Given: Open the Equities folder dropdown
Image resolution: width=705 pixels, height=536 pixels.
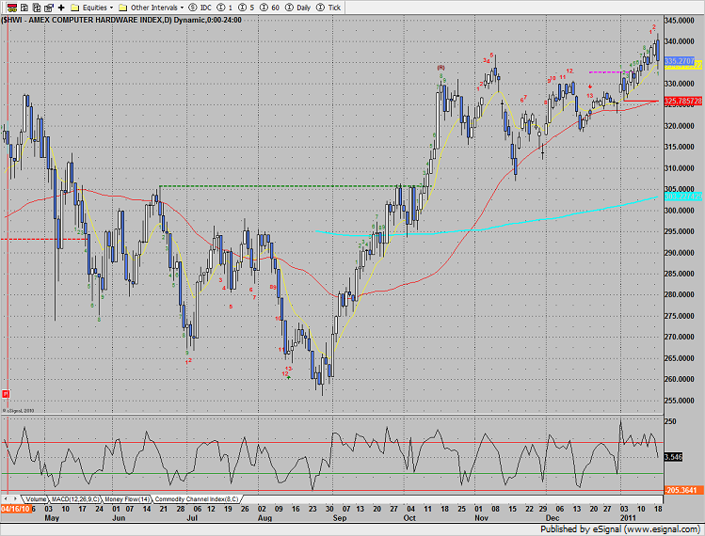Looking at the screenshot, I should point(90,7).
